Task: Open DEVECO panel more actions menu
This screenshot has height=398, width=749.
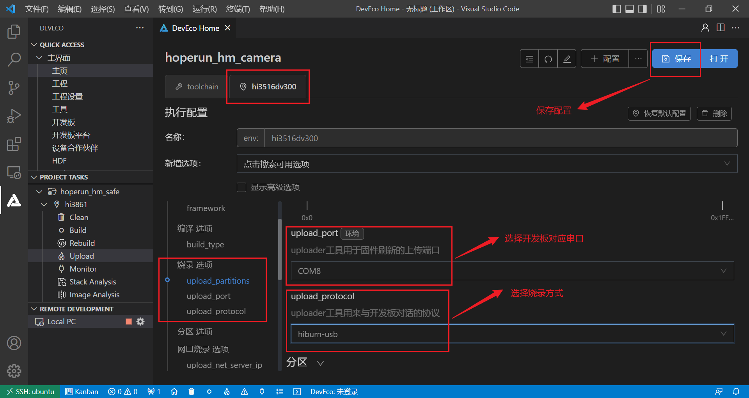Action: pos(140,28)
